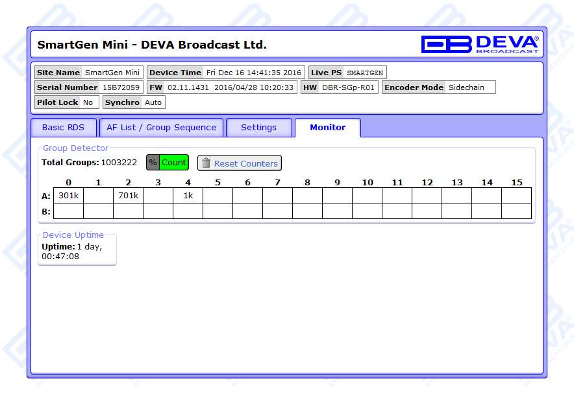Switch group display to Count mode
The height and width of the screenshot is (405, 574).
click(174, 163)
